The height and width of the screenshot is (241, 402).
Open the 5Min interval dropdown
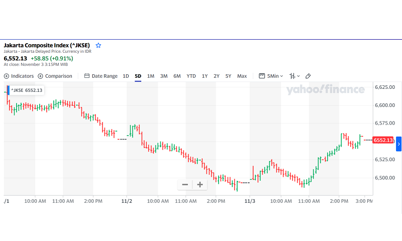point(271,76)
